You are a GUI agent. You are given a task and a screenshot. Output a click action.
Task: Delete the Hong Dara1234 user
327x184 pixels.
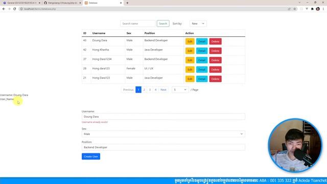pos(216,60)
